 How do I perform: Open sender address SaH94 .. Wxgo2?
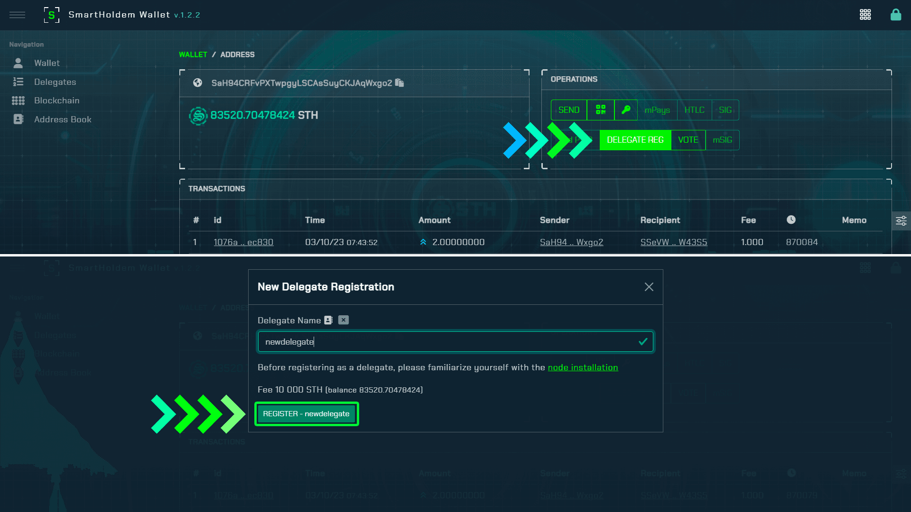pos(571,242)
